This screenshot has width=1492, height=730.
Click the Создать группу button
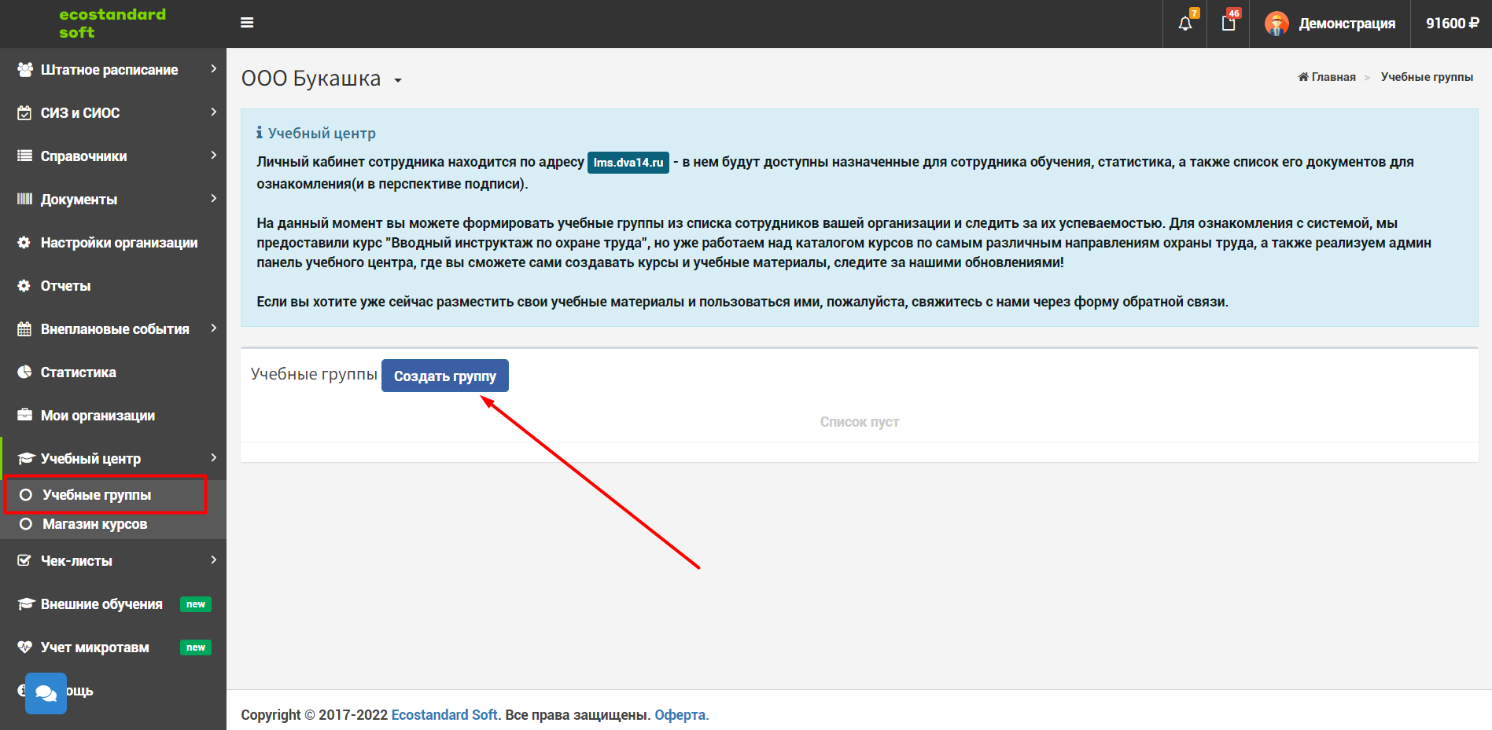[445, 376]
